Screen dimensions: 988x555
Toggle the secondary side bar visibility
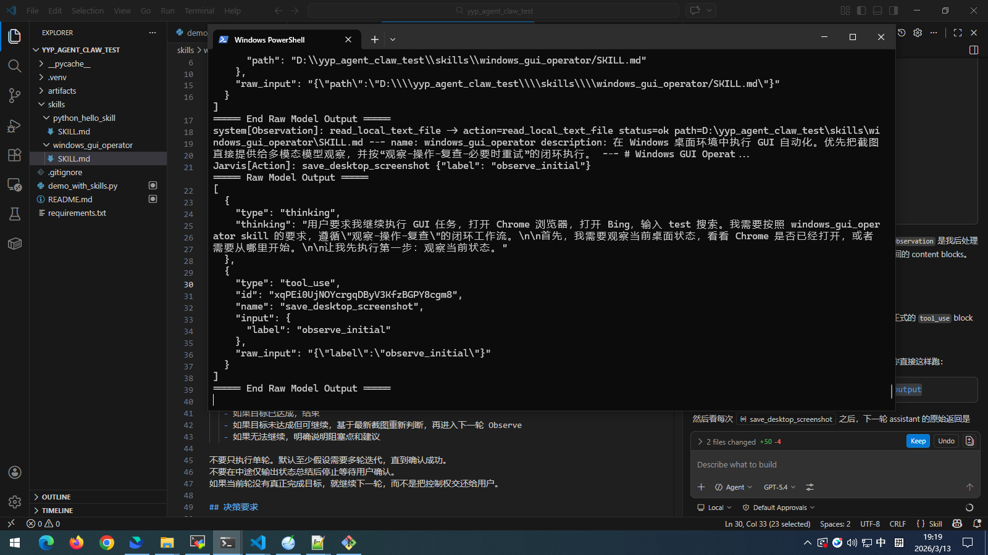click(894, 10)
